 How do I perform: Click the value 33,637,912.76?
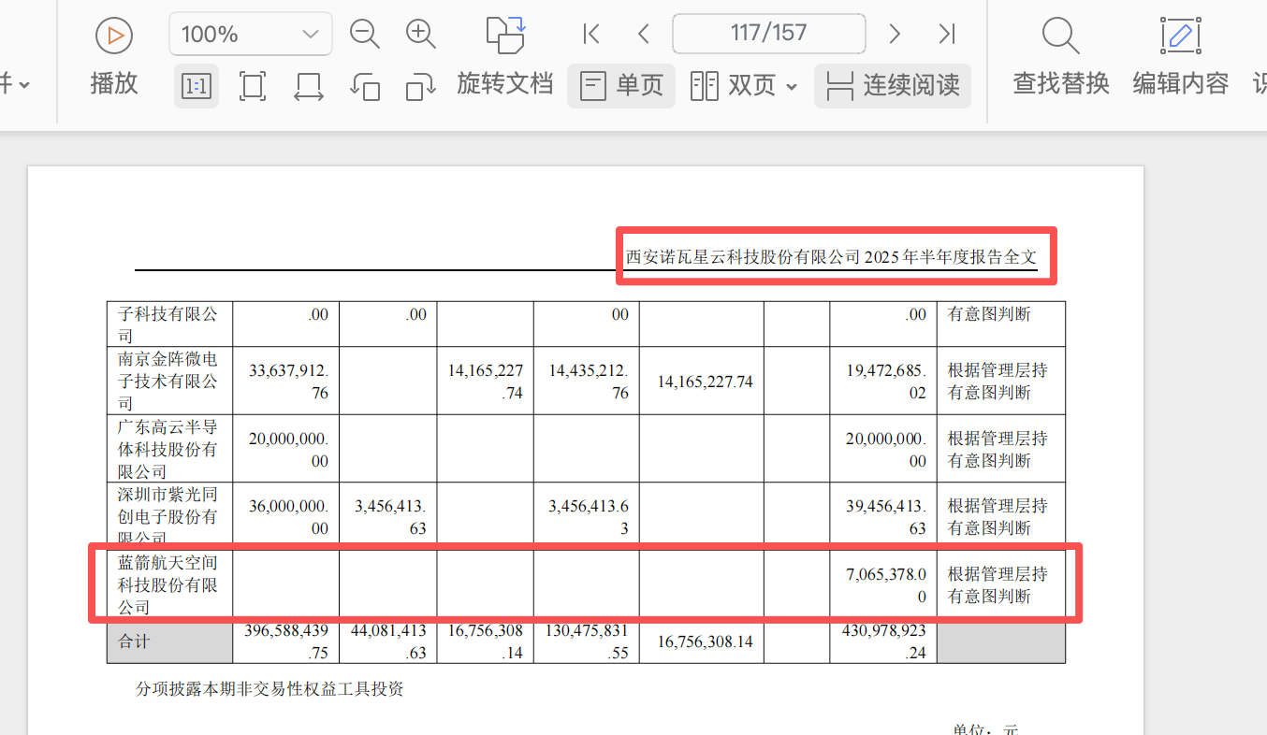[288, 382]
